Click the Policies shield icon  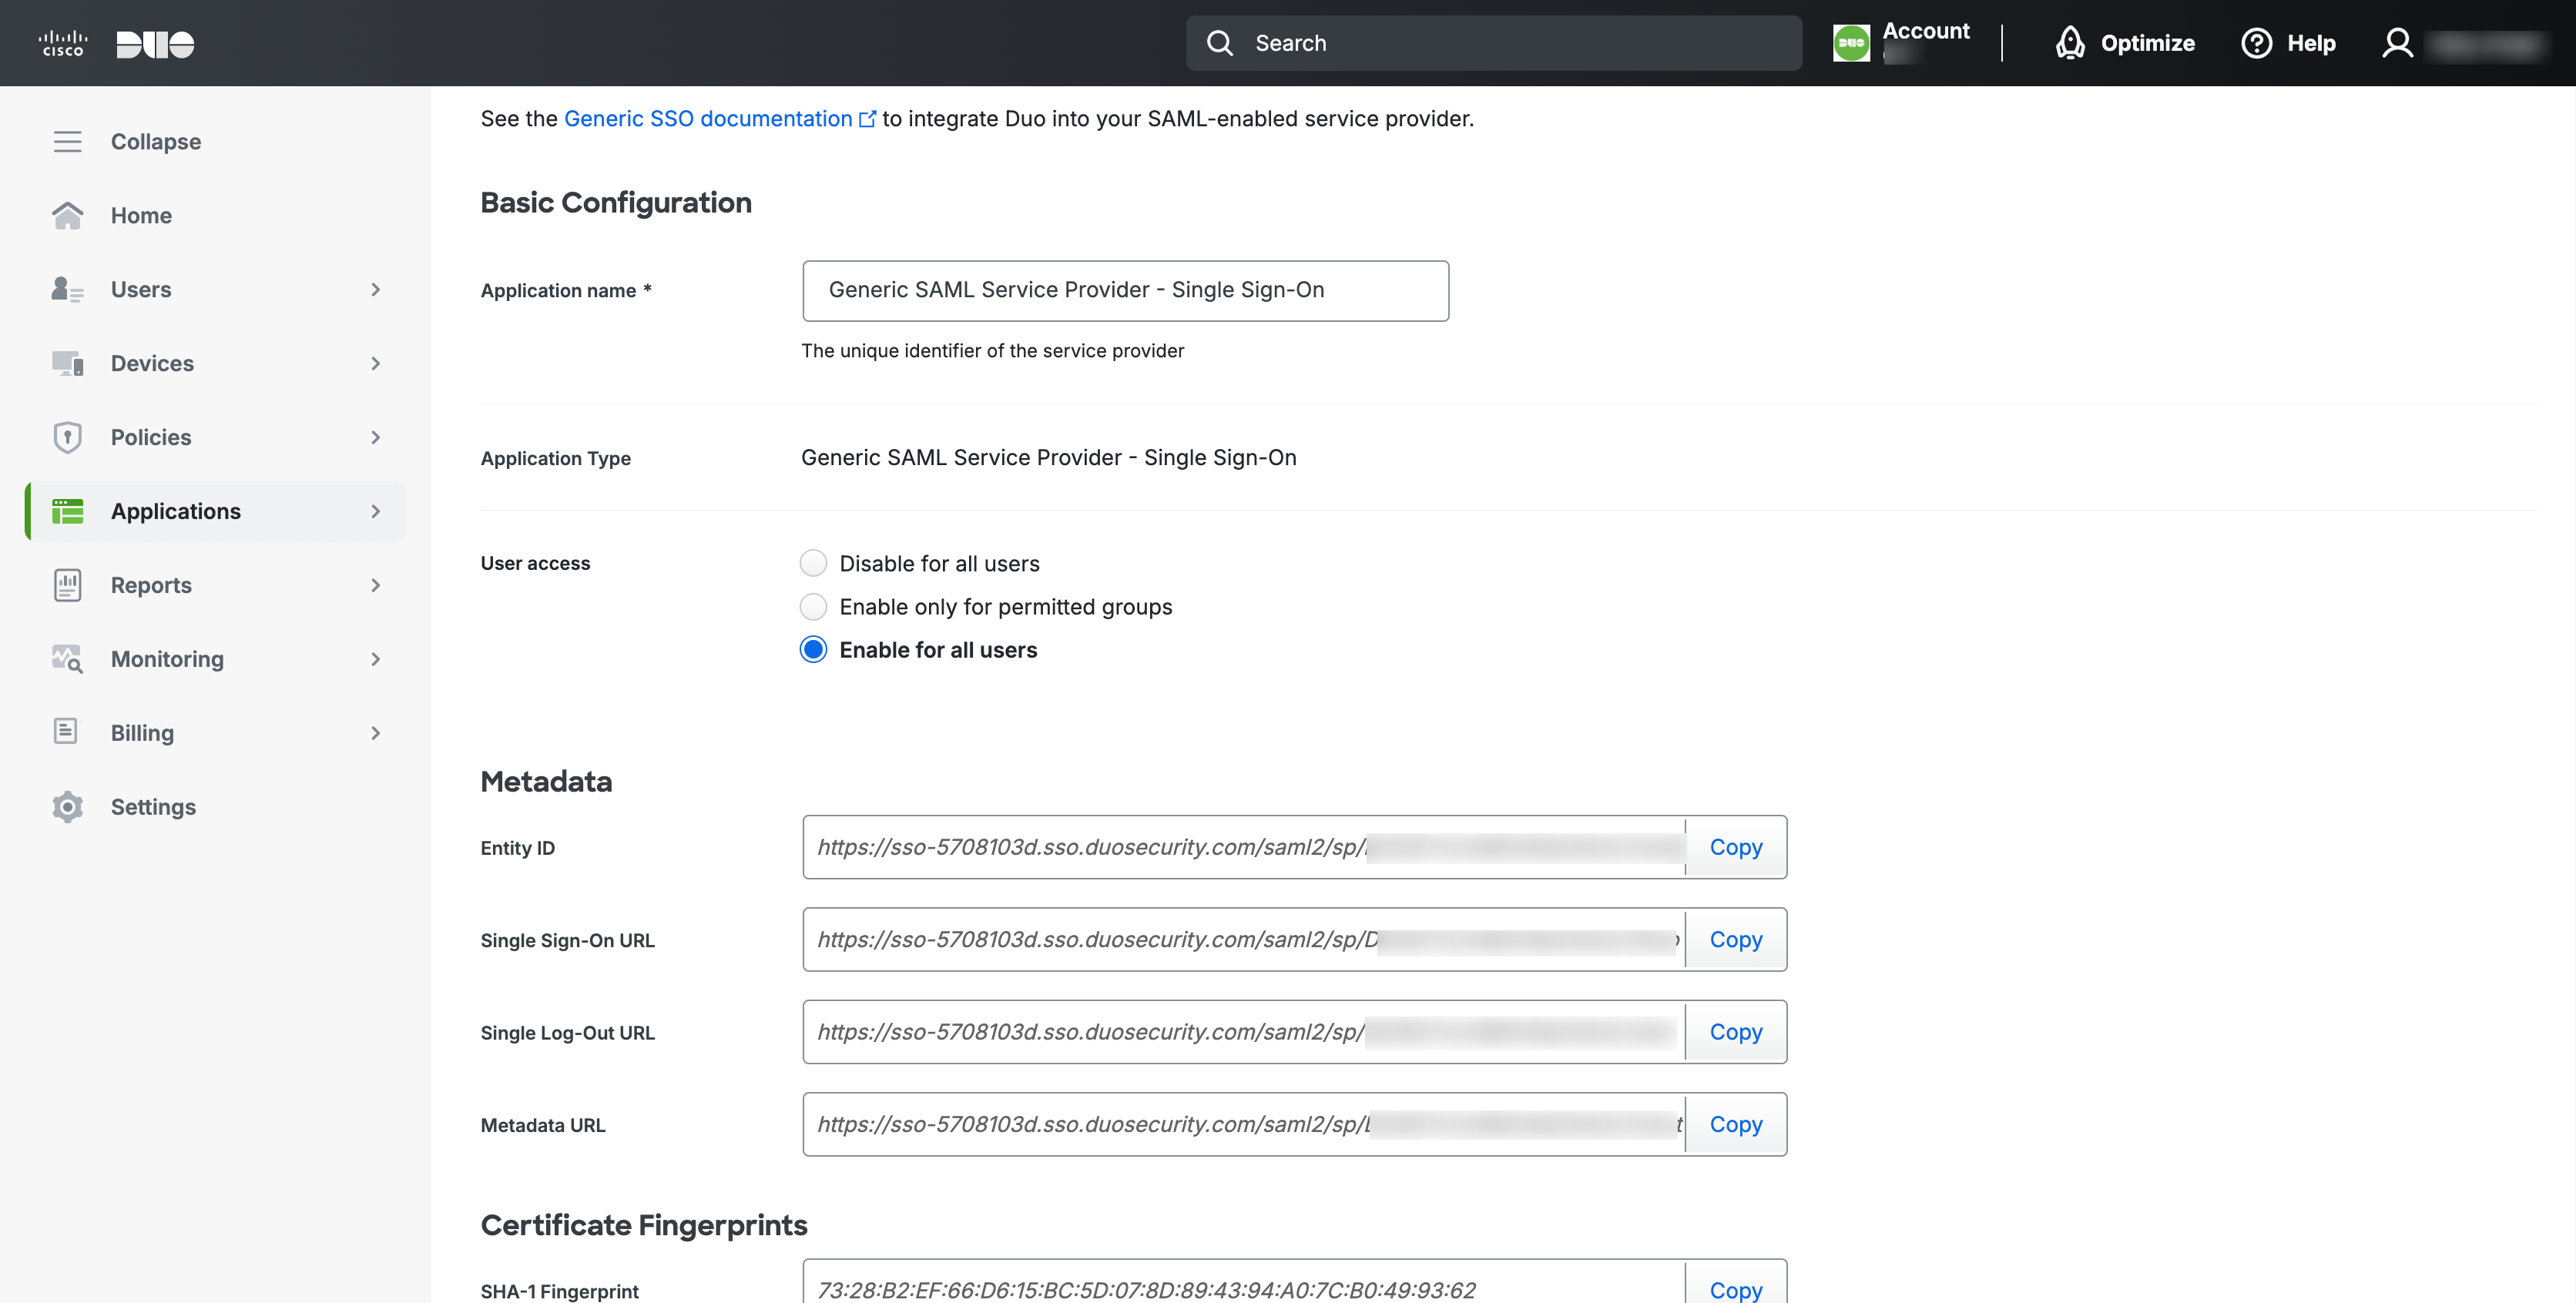pyautogui.click(x=67, y=437)
